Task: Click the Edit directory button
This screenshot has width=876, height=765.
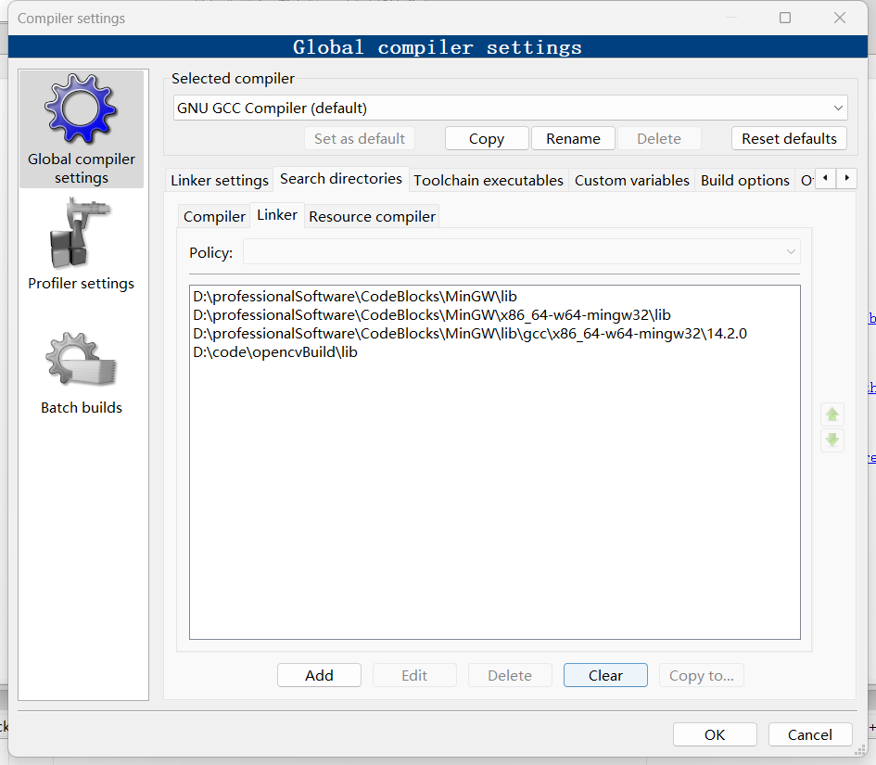Action: tap(414, 675)
